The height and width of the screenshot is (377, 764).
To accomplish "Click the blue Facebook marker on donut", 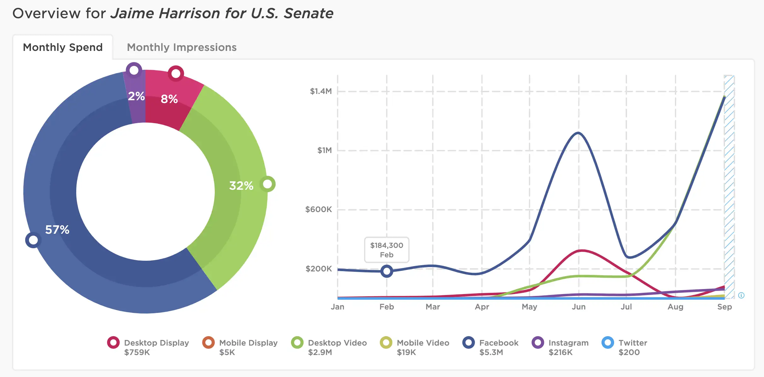I will [x=33, y=240].
